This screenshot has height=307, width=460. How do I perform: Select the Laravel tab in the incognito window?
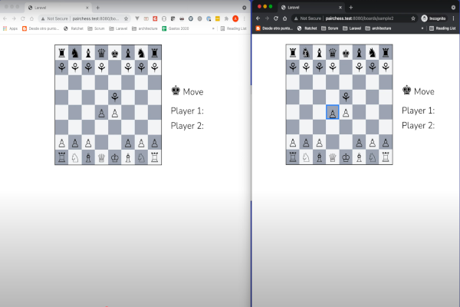311,8
